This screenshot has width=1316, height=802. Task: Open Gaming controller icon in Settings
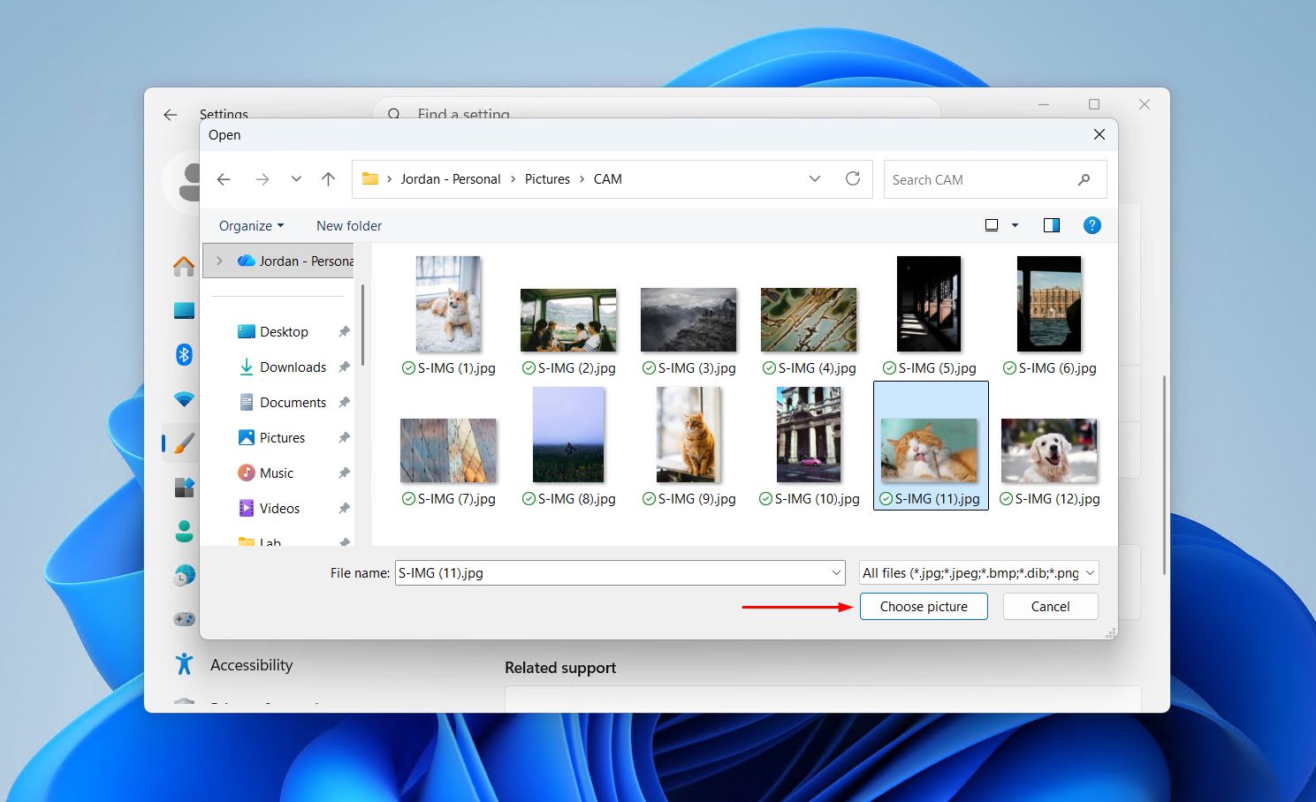(184, 619)
